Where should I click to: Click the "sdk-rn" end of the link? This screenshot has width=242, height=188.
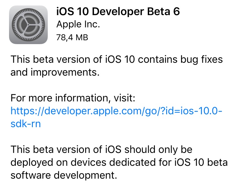(x=26, y=124)
